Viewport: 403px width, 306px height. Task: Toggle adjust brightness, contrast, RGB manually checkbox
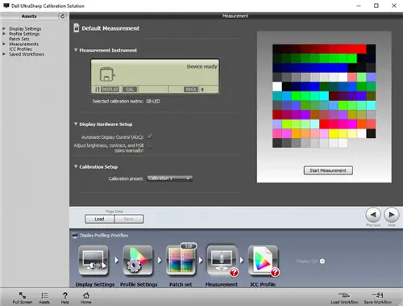tap(150, 147)
